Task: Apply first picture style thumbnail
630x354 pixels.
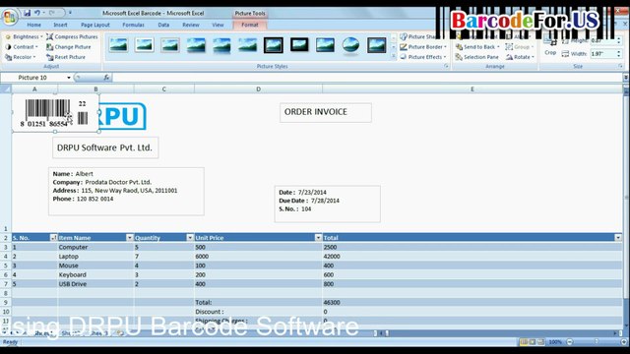Action: point(118,45)
